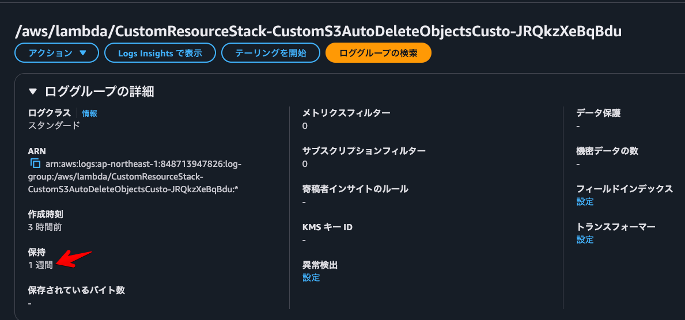Copy the log group ARN icon
This screenshot has height=320, width=685.
click(35, 164)
